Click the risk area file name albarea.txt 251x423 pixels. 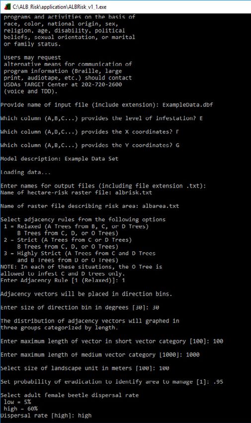(161, 206)
